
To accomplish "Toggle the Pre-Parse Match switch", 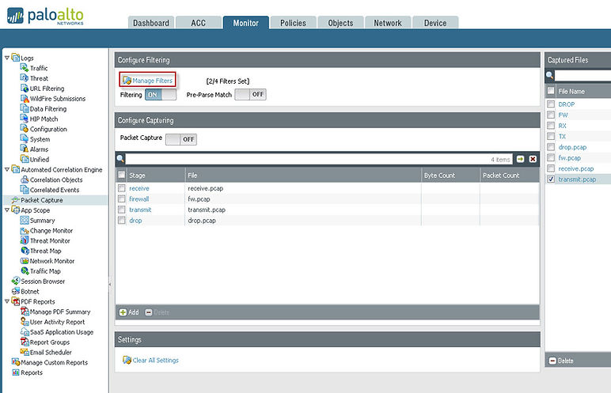I will coord(251,94).
